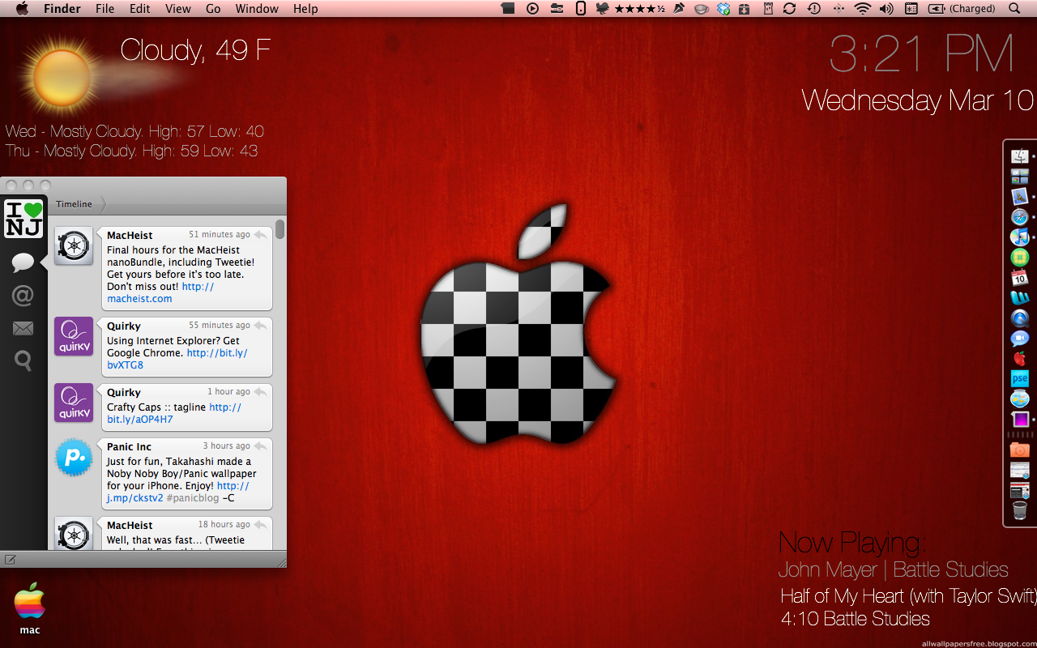Open the orange folder stack in dock
This screenshot has width=1037, height=648.
pos(1019,450)
